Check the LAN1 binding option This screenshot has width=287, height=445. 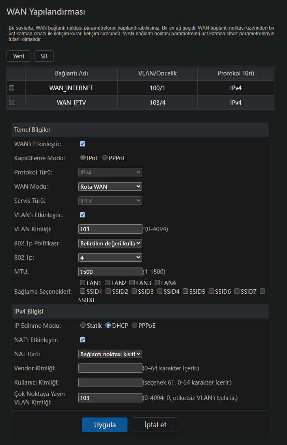point(82,283)
